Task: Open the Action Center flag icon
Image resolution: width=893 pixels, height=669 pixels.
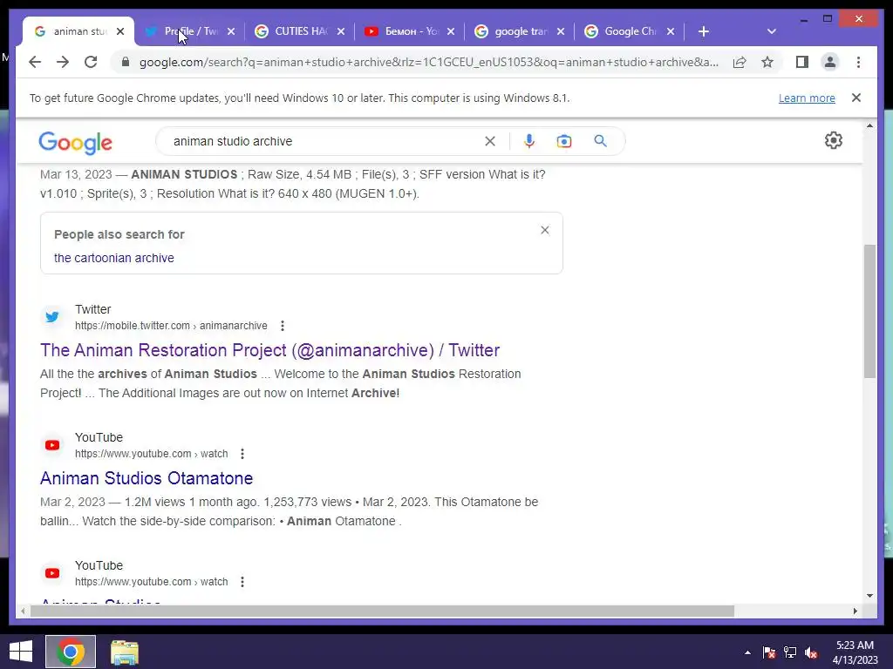Action: click(769, 652)
